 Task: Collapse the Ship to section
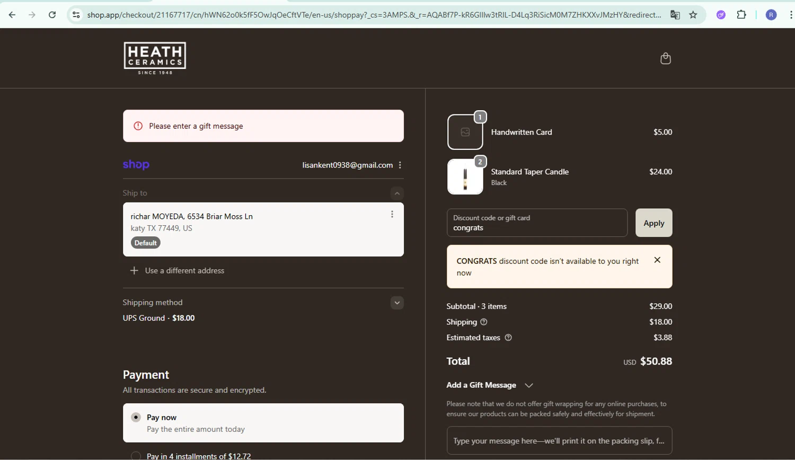(397, 193)
